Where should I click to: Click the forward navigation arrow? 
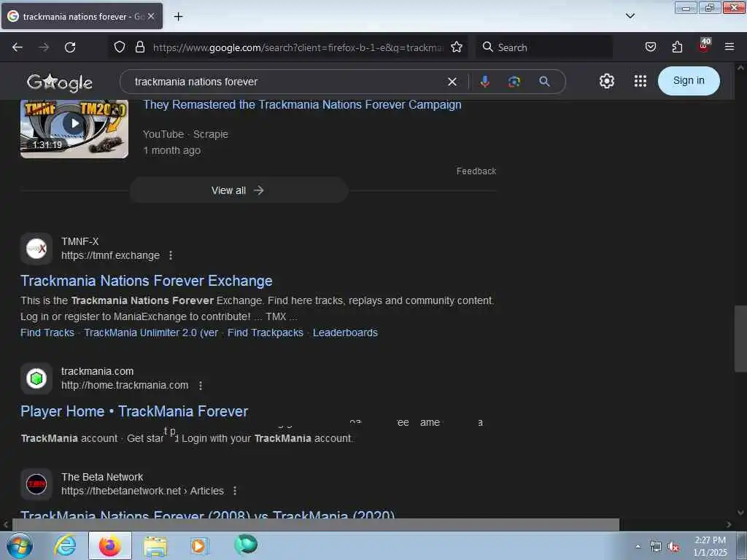(x=44, y=47)
